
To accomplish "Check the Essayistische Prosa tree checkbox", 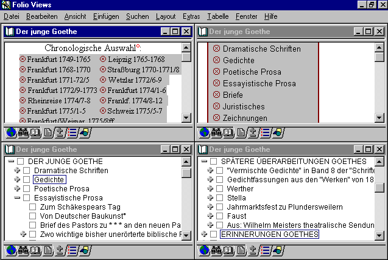I will click(26, 198).
